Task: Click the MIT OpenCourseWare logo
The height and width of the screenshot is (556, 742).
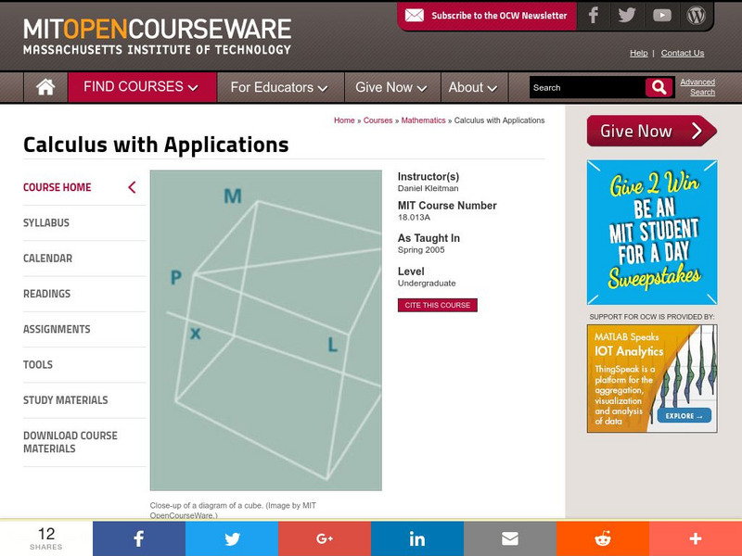Action: 157,36
